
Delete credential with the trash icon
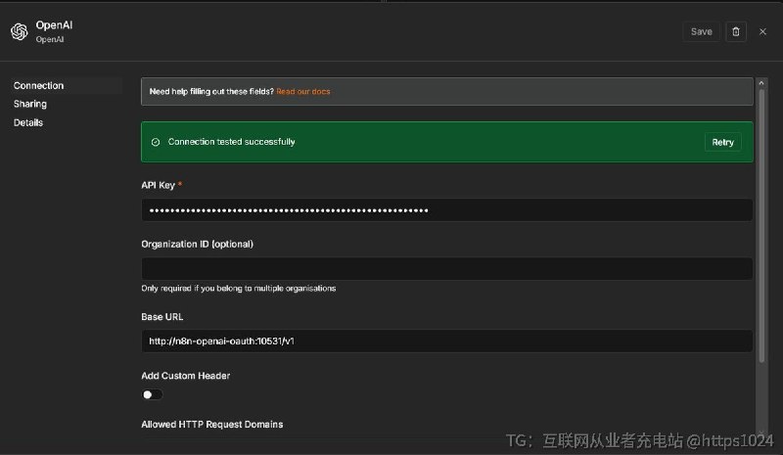tap(736, 31)
